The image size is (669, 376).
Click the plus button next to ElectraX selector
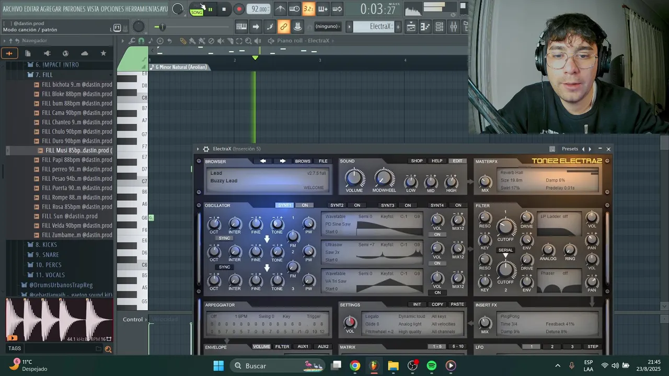pos(398,27)
